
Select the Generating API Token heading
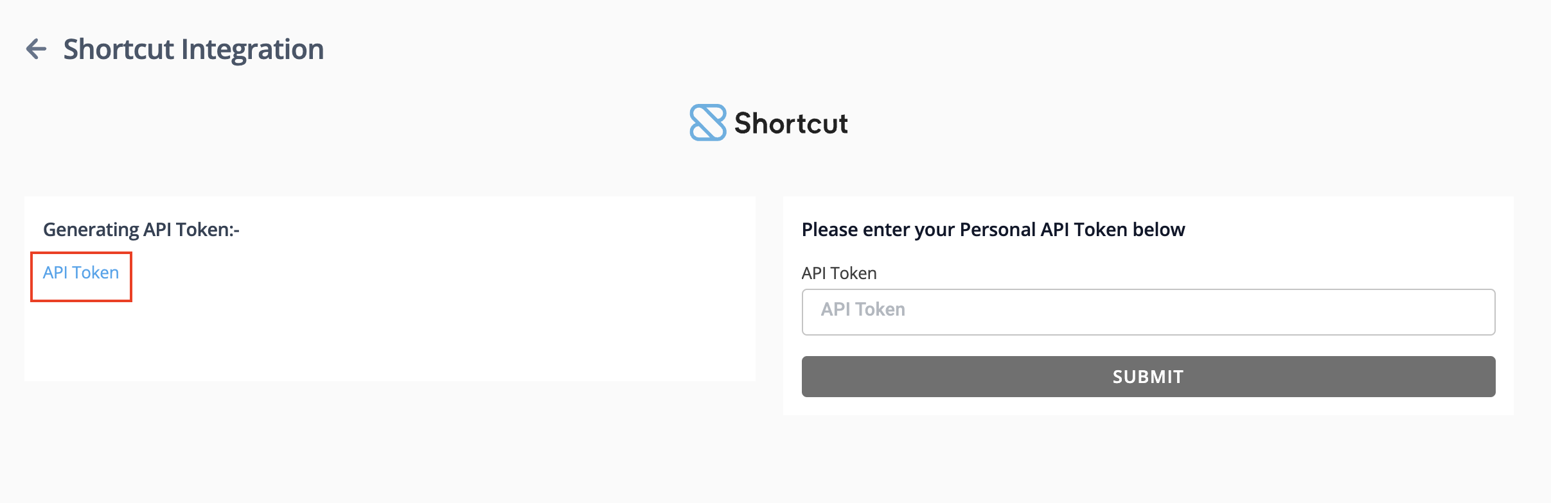click(x=141, y=230)
